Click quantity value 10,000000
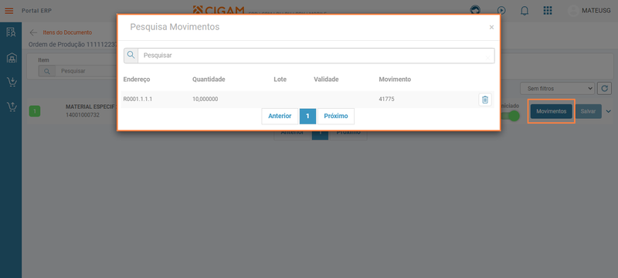 pyautogui.click(x=205, y=99)
